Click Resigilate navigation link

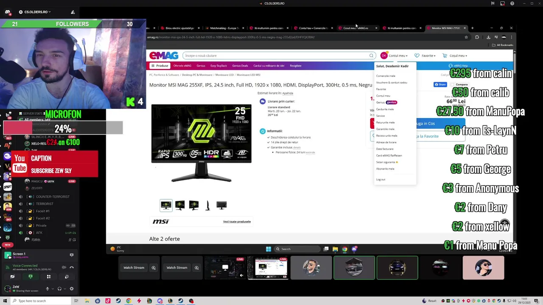[296, 66]
